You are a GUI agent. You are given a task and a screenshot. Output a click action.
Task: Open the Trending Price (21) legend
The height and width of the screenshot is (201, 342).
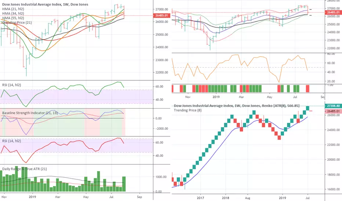17,23
